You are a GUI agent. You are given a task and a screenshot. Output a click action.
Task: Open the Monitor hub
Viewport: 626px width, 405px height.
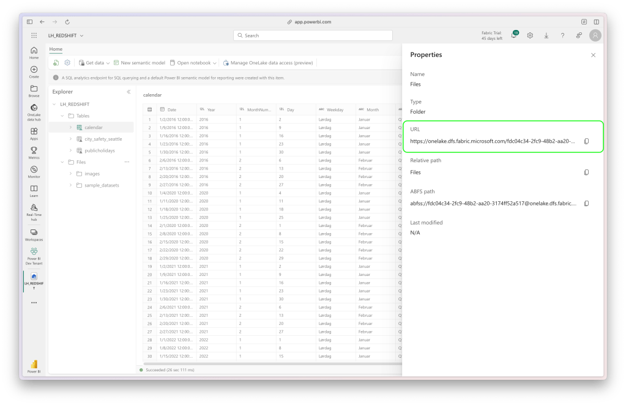[34, 171]
